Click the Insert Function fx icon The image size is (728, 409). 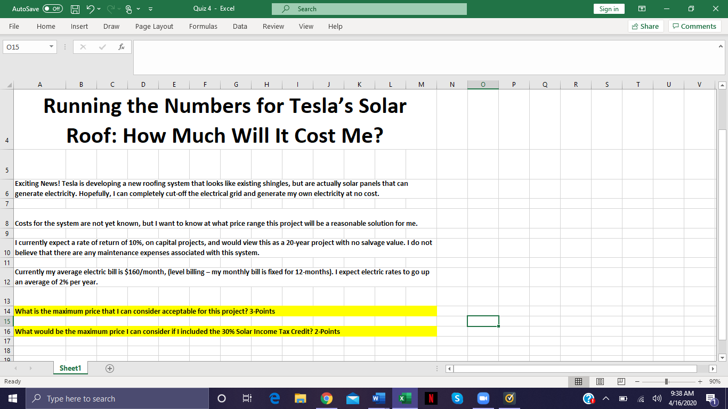(x=122, y=47)
